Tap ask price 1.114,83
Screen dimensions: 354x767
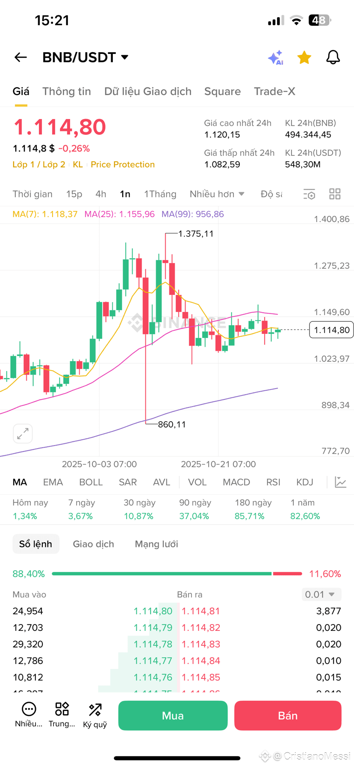pos(201,644)
